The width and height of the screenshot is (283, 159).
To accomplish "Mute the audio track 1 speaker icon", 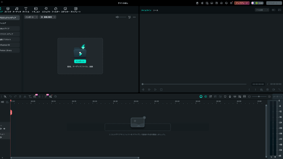I will coord(1,137).
